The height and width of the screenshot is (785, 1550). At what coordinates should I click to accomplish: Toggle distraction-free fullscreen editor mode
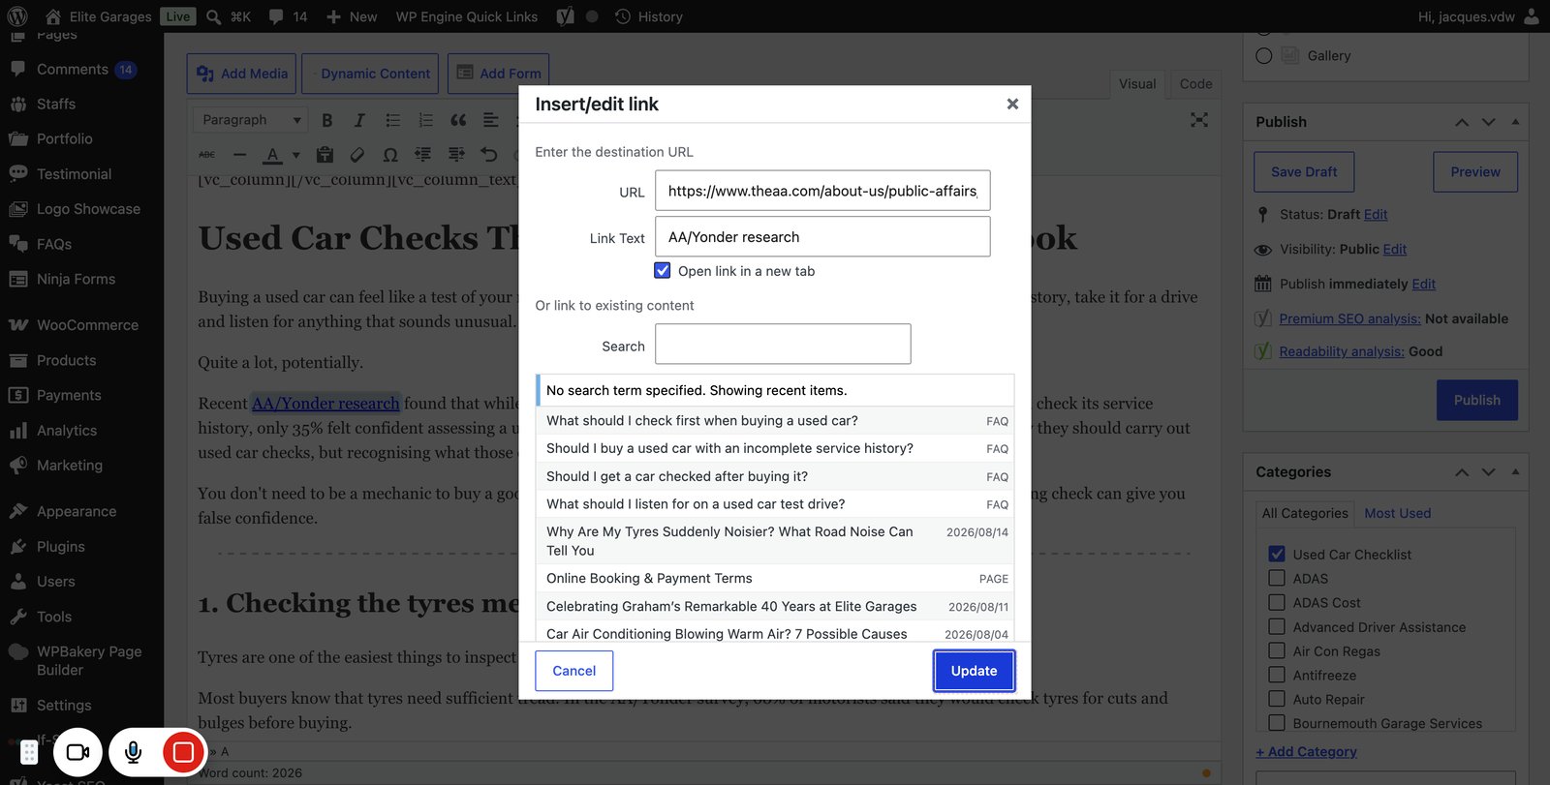1199,120
